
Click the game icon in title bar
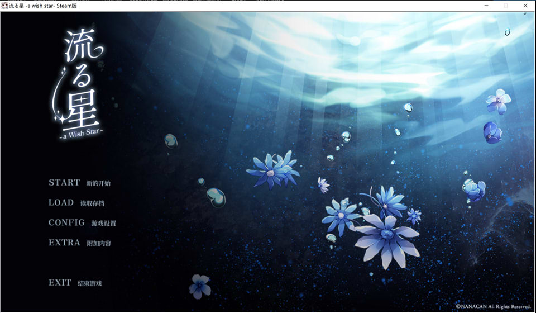(4, 6)
